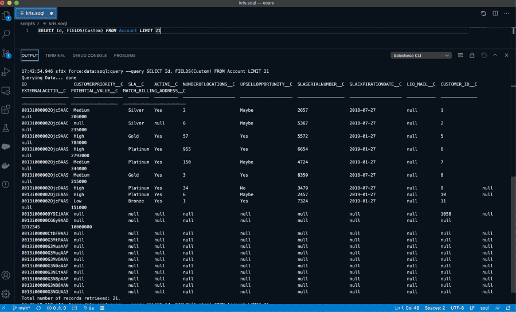Open output log in editor

[x=483, y=55]
